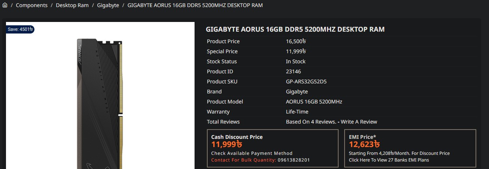Click the home icon in the breadcrumb

pyautogui.click(x=5, y=5)
